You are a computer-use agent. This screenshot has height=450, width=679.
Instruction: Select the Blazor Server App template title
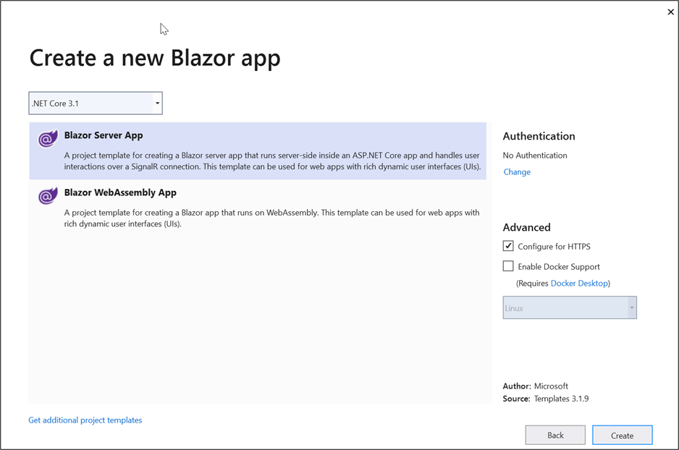tap(104, 135)
